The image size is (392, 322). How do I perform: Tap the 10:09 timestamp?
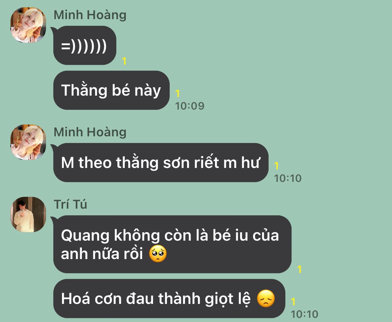tap(190, 106)
